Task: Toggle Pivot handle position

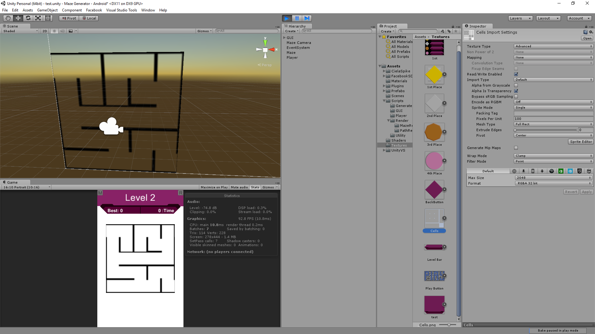Action: point(69,18)
